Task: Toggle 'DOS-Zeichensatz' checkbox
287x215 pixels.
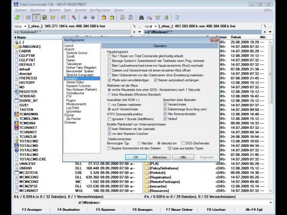Action: [183, 143]
